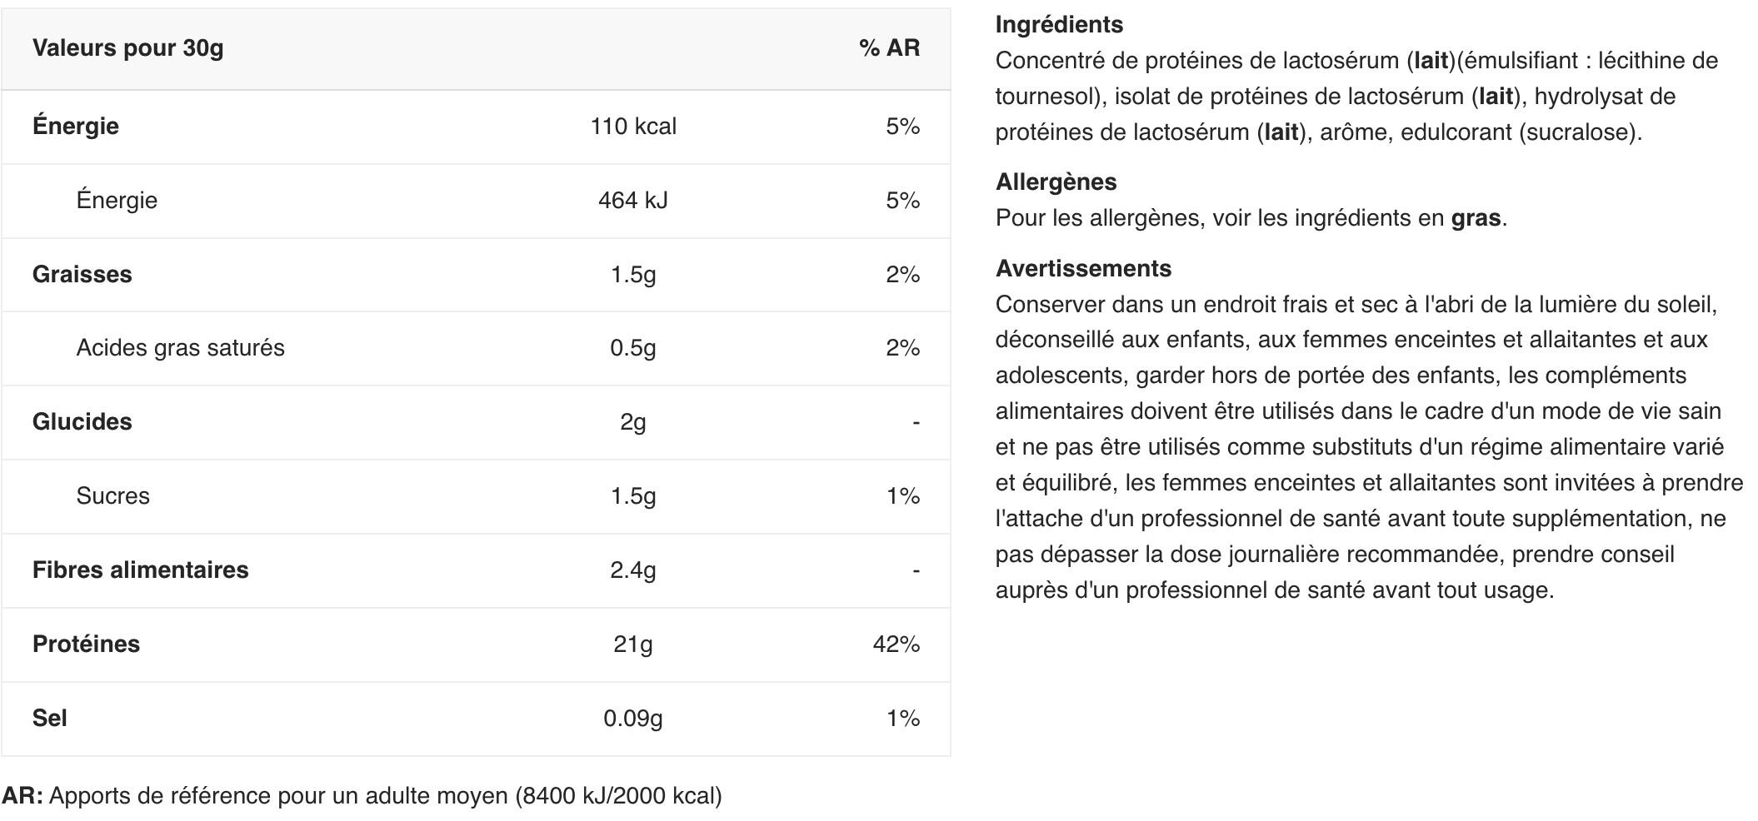The height and width of the screenshot is (821, 1758).
Task: Select the 464 kJ energy value
Action: click(x=633, y=201)
